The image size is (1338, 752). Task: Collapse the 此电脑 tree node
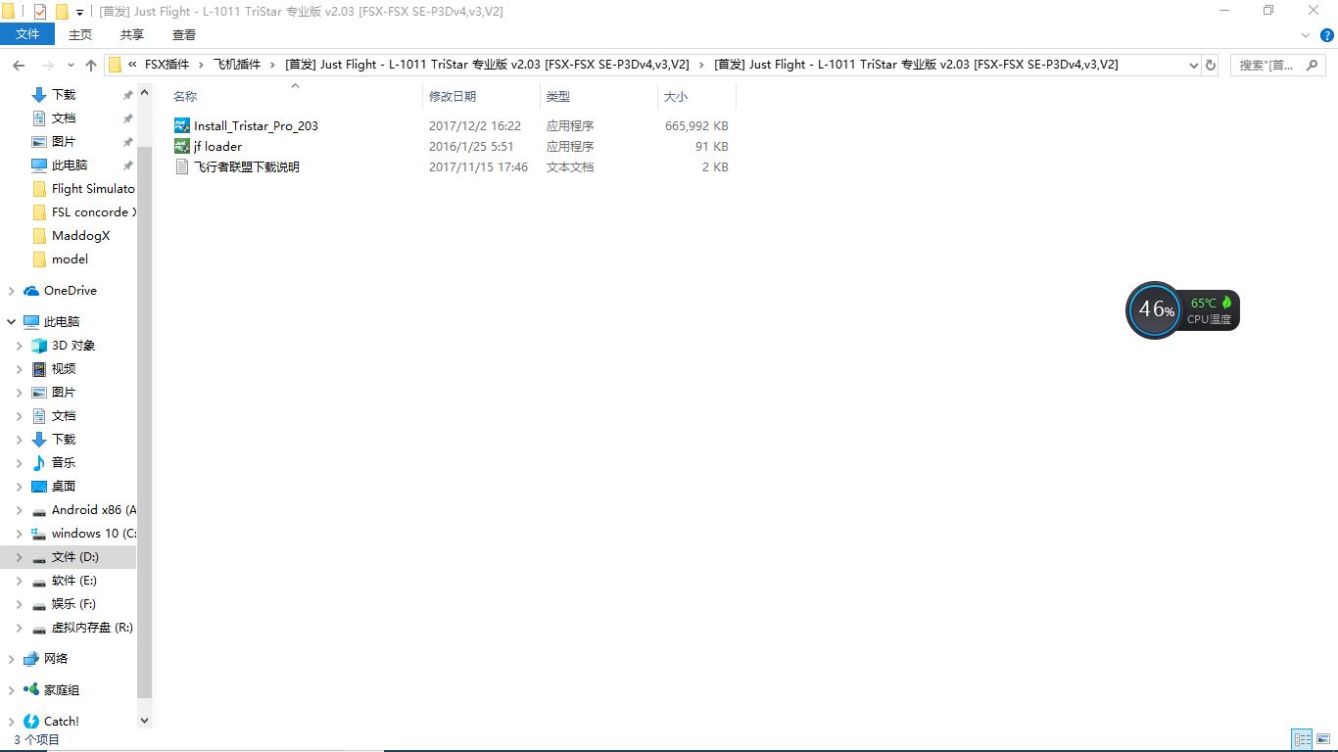11,322
